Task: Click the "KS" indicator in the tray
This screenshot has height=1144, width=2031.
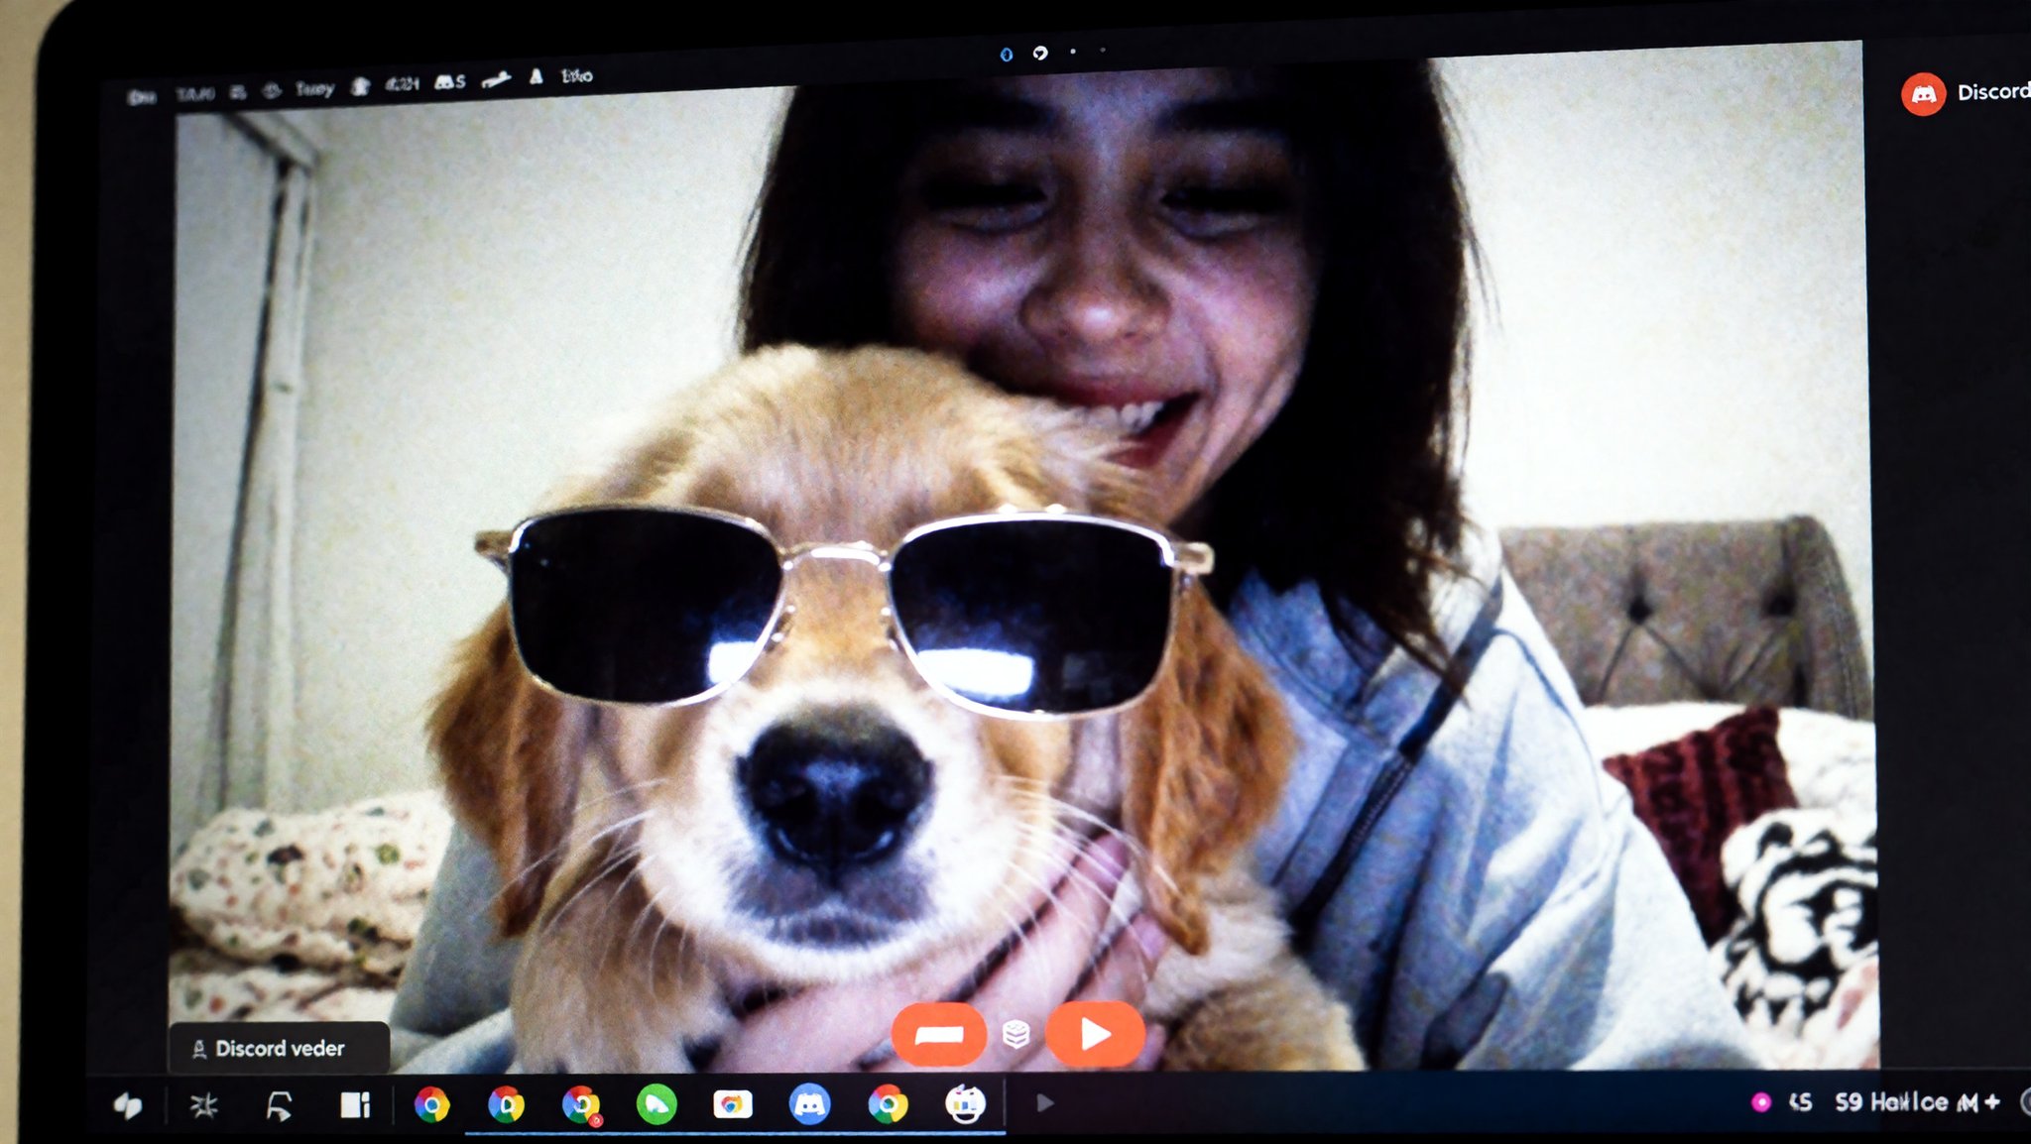Action: click(x=1801, y=1101)
